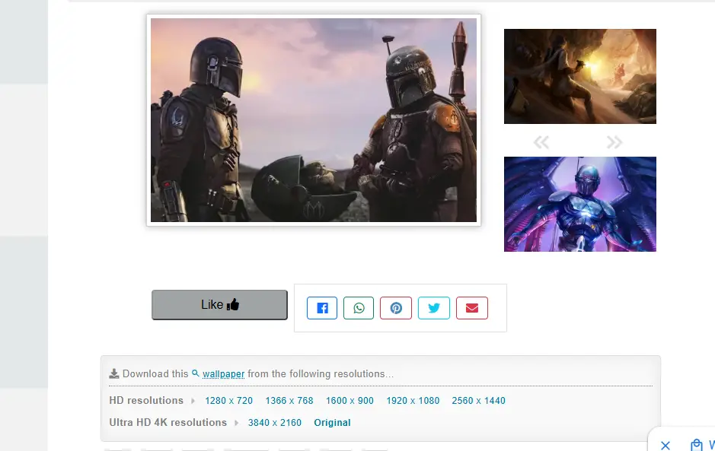This screenshot has width=715, height=451.
Task: Open the main Mandalorian wallpaper image
Action: (x=314, y=120)
